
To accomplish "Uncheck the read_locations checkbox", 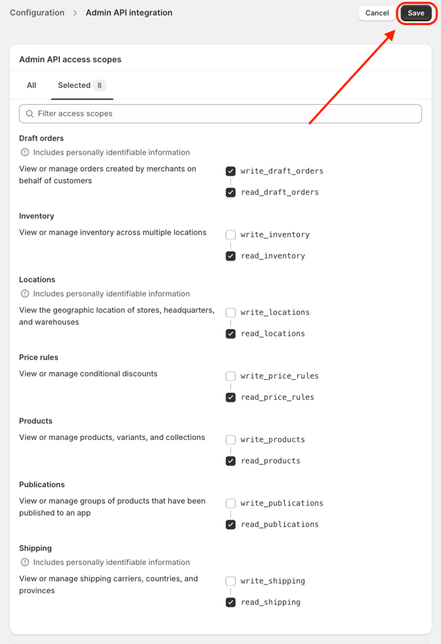I will (231, 334).
